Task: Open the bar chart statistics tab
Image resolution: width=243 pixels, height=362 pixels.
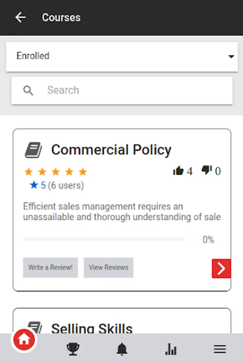Action: (171, 349)
